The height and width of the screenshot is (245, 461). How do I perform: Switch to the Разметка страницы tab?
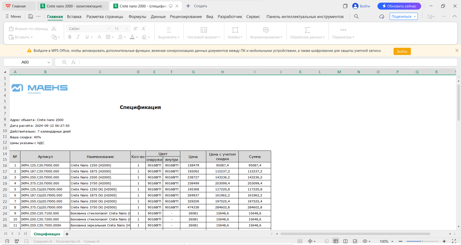105,17
